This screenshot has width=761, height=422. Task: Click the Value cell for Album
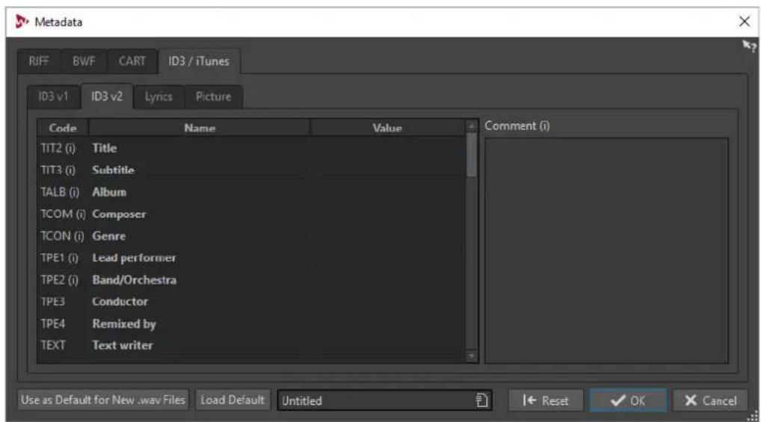point(387,192)
